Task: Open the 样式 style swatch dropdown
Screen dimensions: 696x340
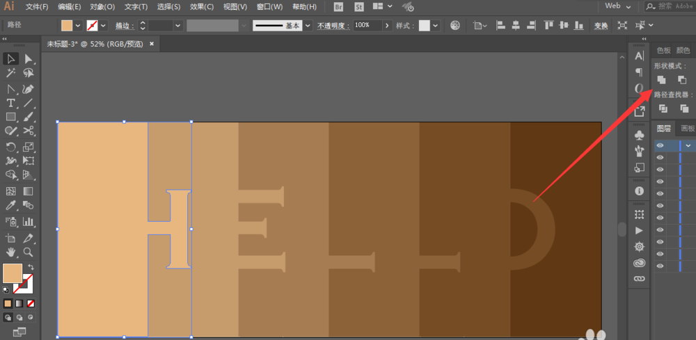Action: point(435,26)
